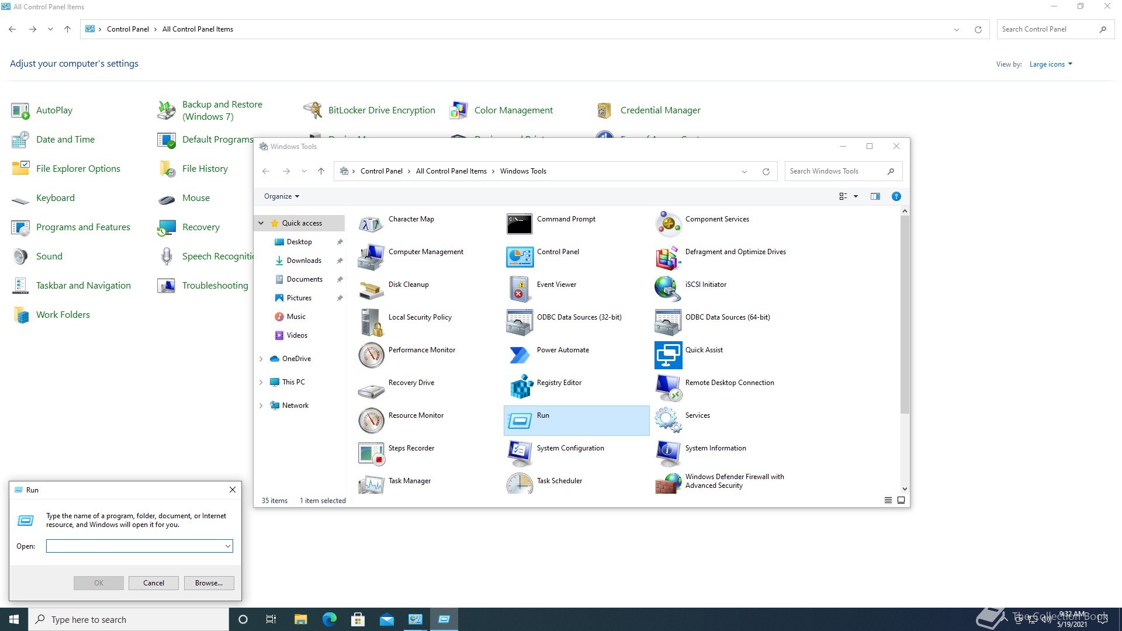Open the Event Viewer icon
Screen dimensions: 1122x631
pos(520,289)
